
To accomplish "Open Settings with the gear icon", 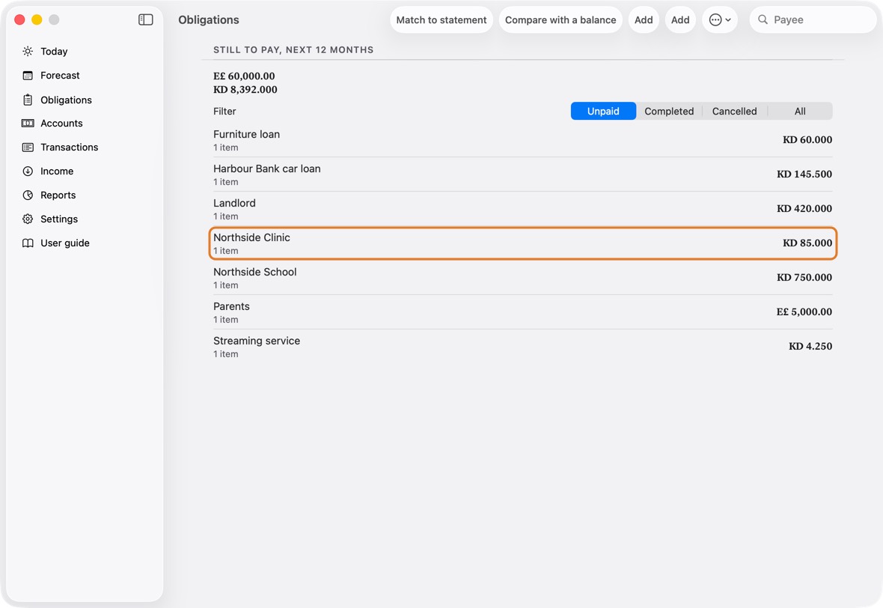I will pyautogui.click(x=28, y=219).
